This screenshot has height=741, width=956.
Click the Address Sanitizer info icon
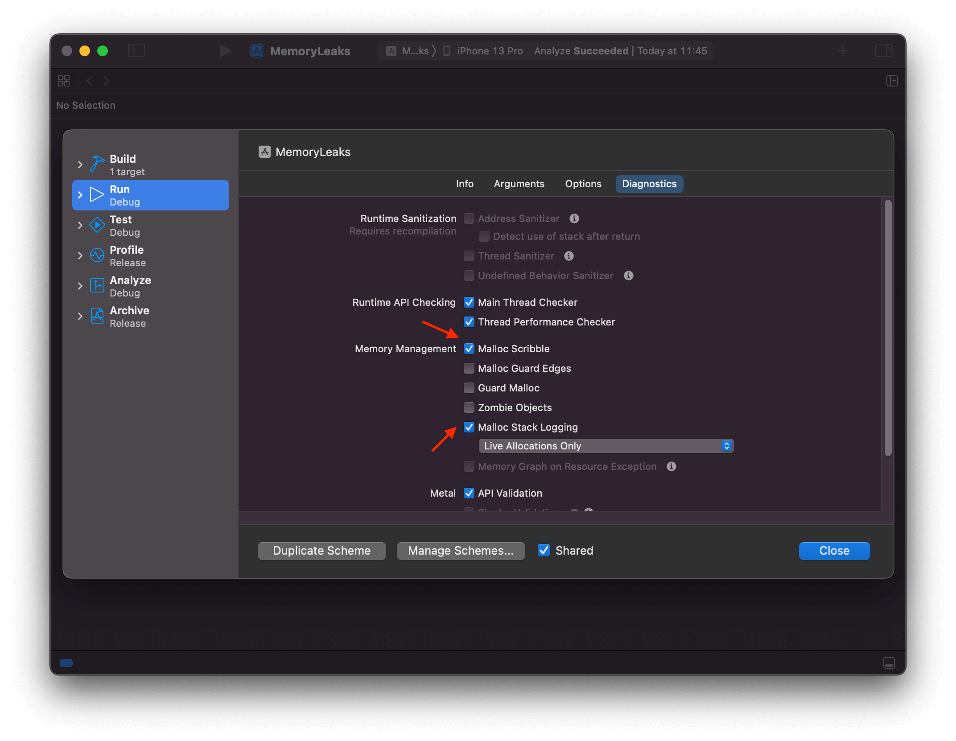click(574, 218)
